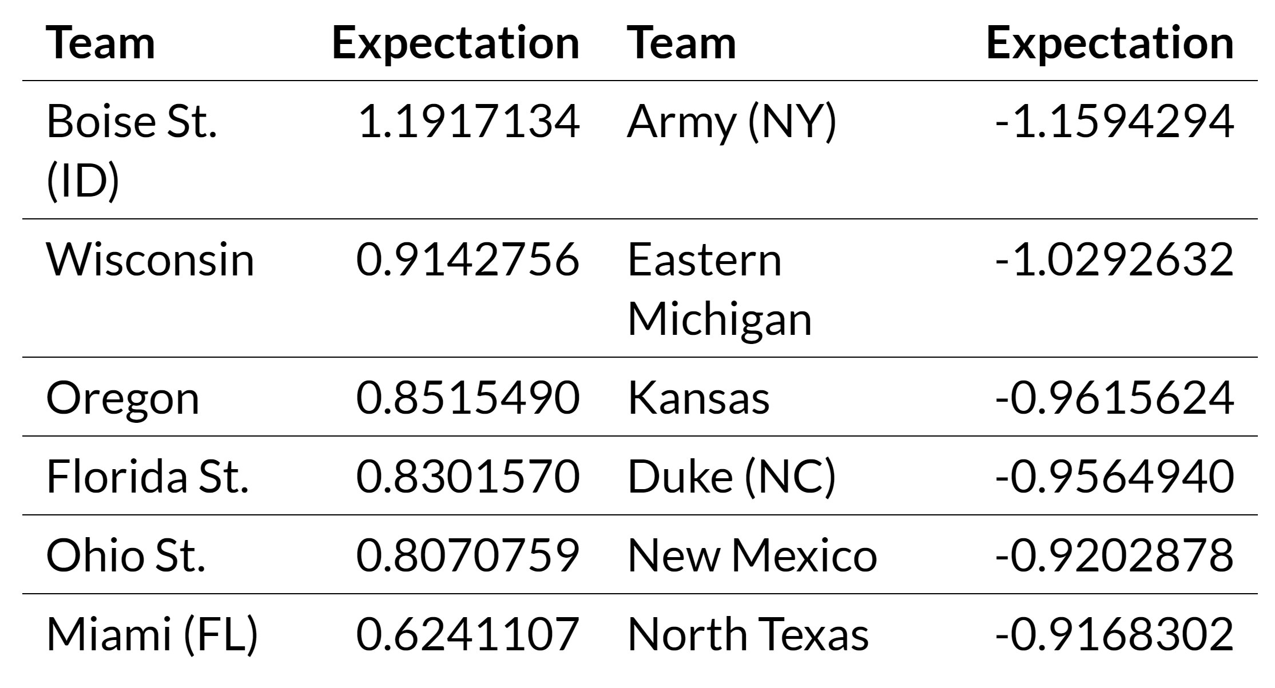Select the value 0.9142756
This screenshot has height=688, width=1275.
[x=468, y=260]
